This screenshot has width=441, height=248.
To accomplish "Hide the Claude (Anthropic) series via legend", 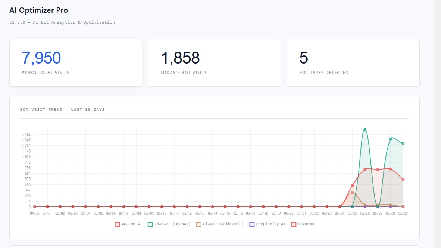I will (220, 224).
